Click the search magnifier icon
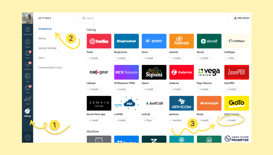Screen dimensions: 273x155 coord(84,18)
